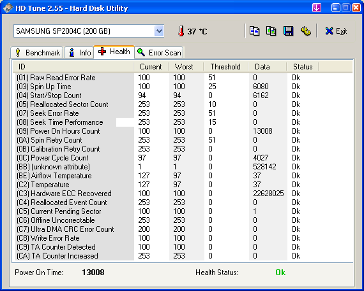Screen dimensions: 364x291
Task: Switch to the Info tab
Action: coord(79,53)
